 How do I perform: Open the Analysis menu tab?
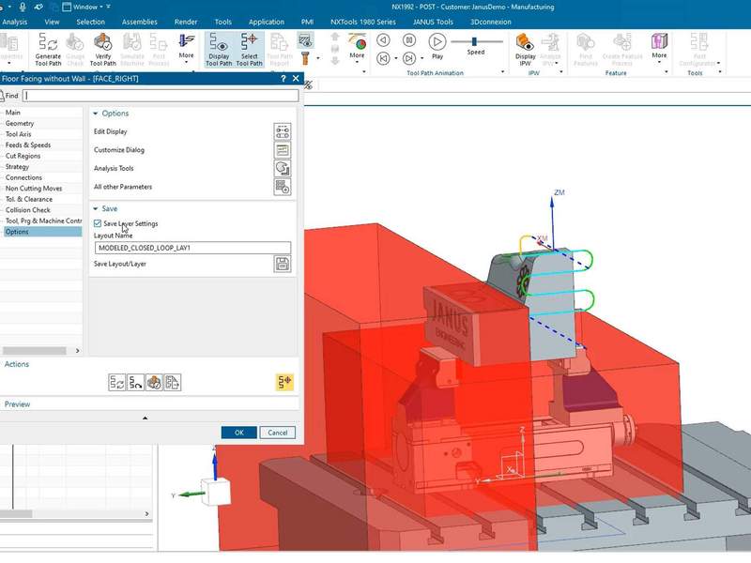coord(14,22)
